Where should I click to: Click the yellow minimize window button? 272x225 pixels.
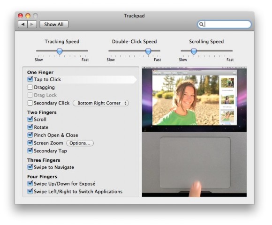click(28, 16)
